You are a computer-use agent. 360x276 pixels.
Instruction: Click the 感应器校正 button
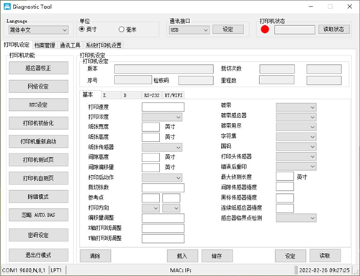click(38, 68)
